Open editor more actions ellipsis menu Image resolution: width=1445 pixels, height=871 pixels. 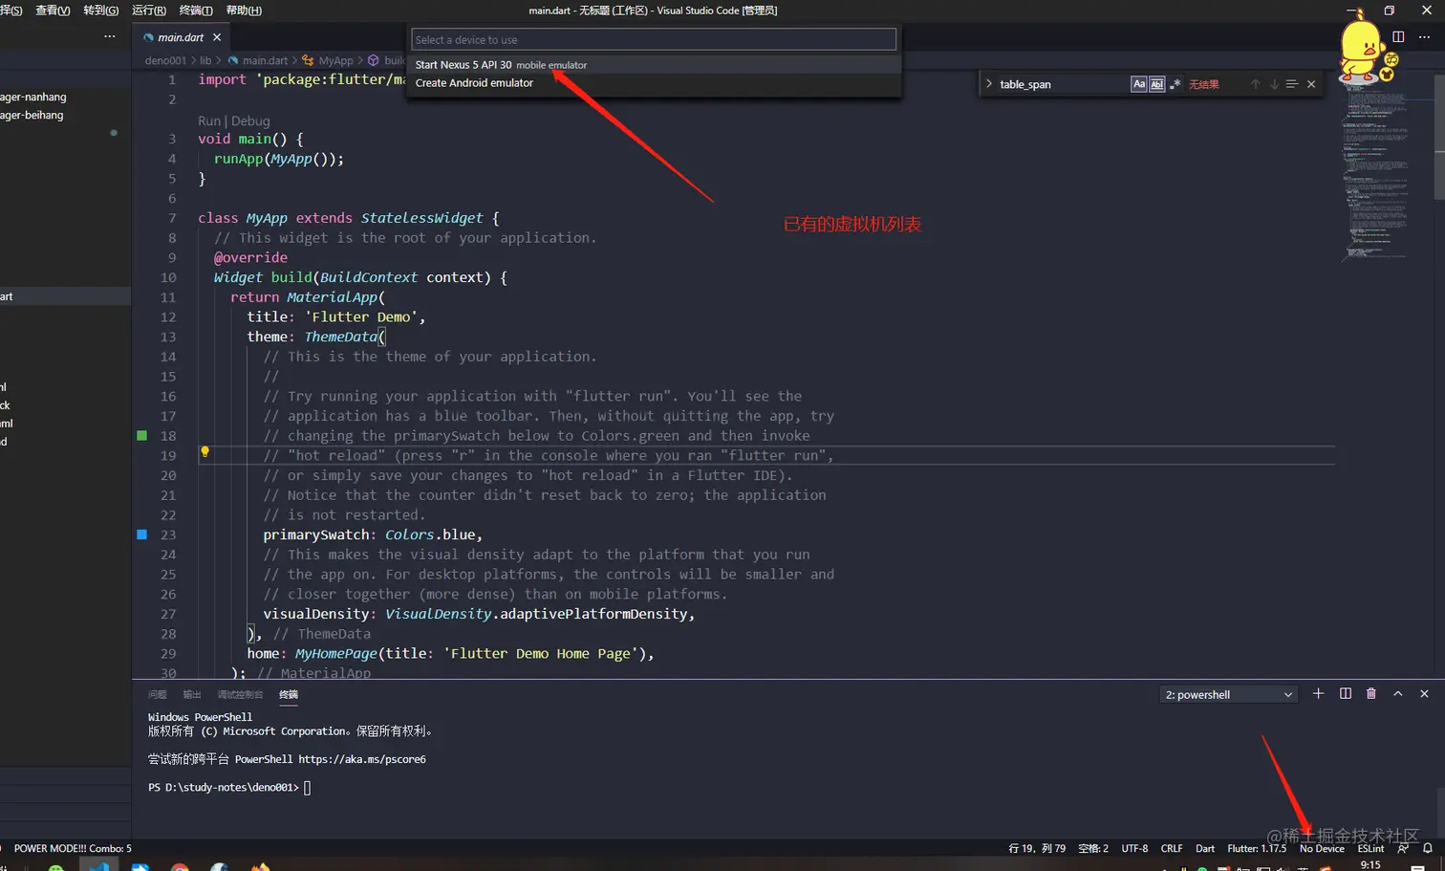[x=1424, y=36]
